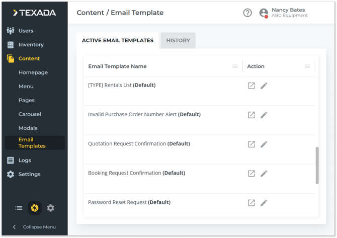The height and width of the screenshot is (238, 337).
Task: Go to Users in sidebar
Action: [26, 31]
